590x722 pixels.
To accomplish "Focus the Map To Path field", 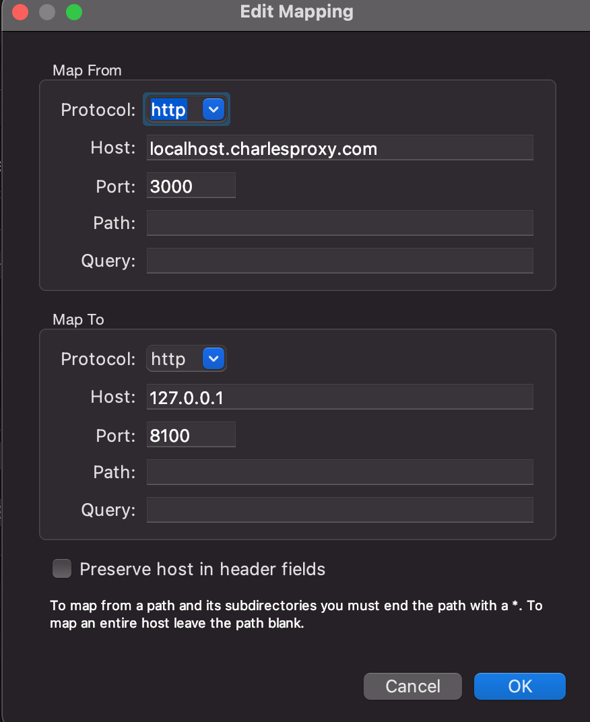I will click(x=339, y=472).
